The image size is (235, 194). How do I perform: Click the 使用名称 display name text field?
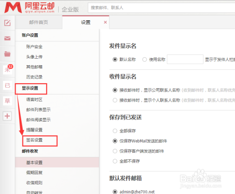pyautogui.click(x=185, y=59)
